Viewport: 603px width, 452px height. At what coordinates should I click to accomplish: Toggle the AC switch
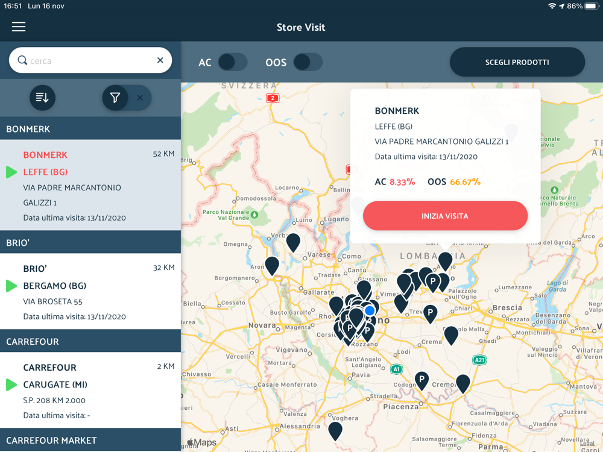(232, 62)
